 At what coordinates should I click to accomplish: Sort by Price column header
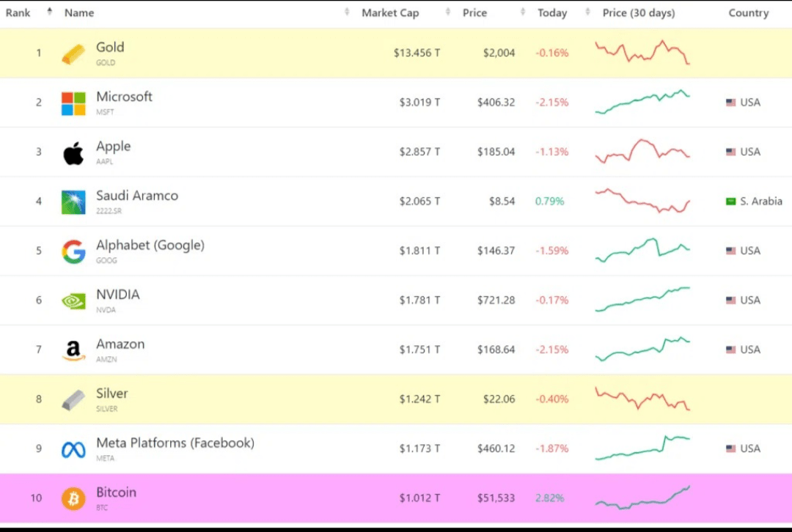(x=474, y=13)
